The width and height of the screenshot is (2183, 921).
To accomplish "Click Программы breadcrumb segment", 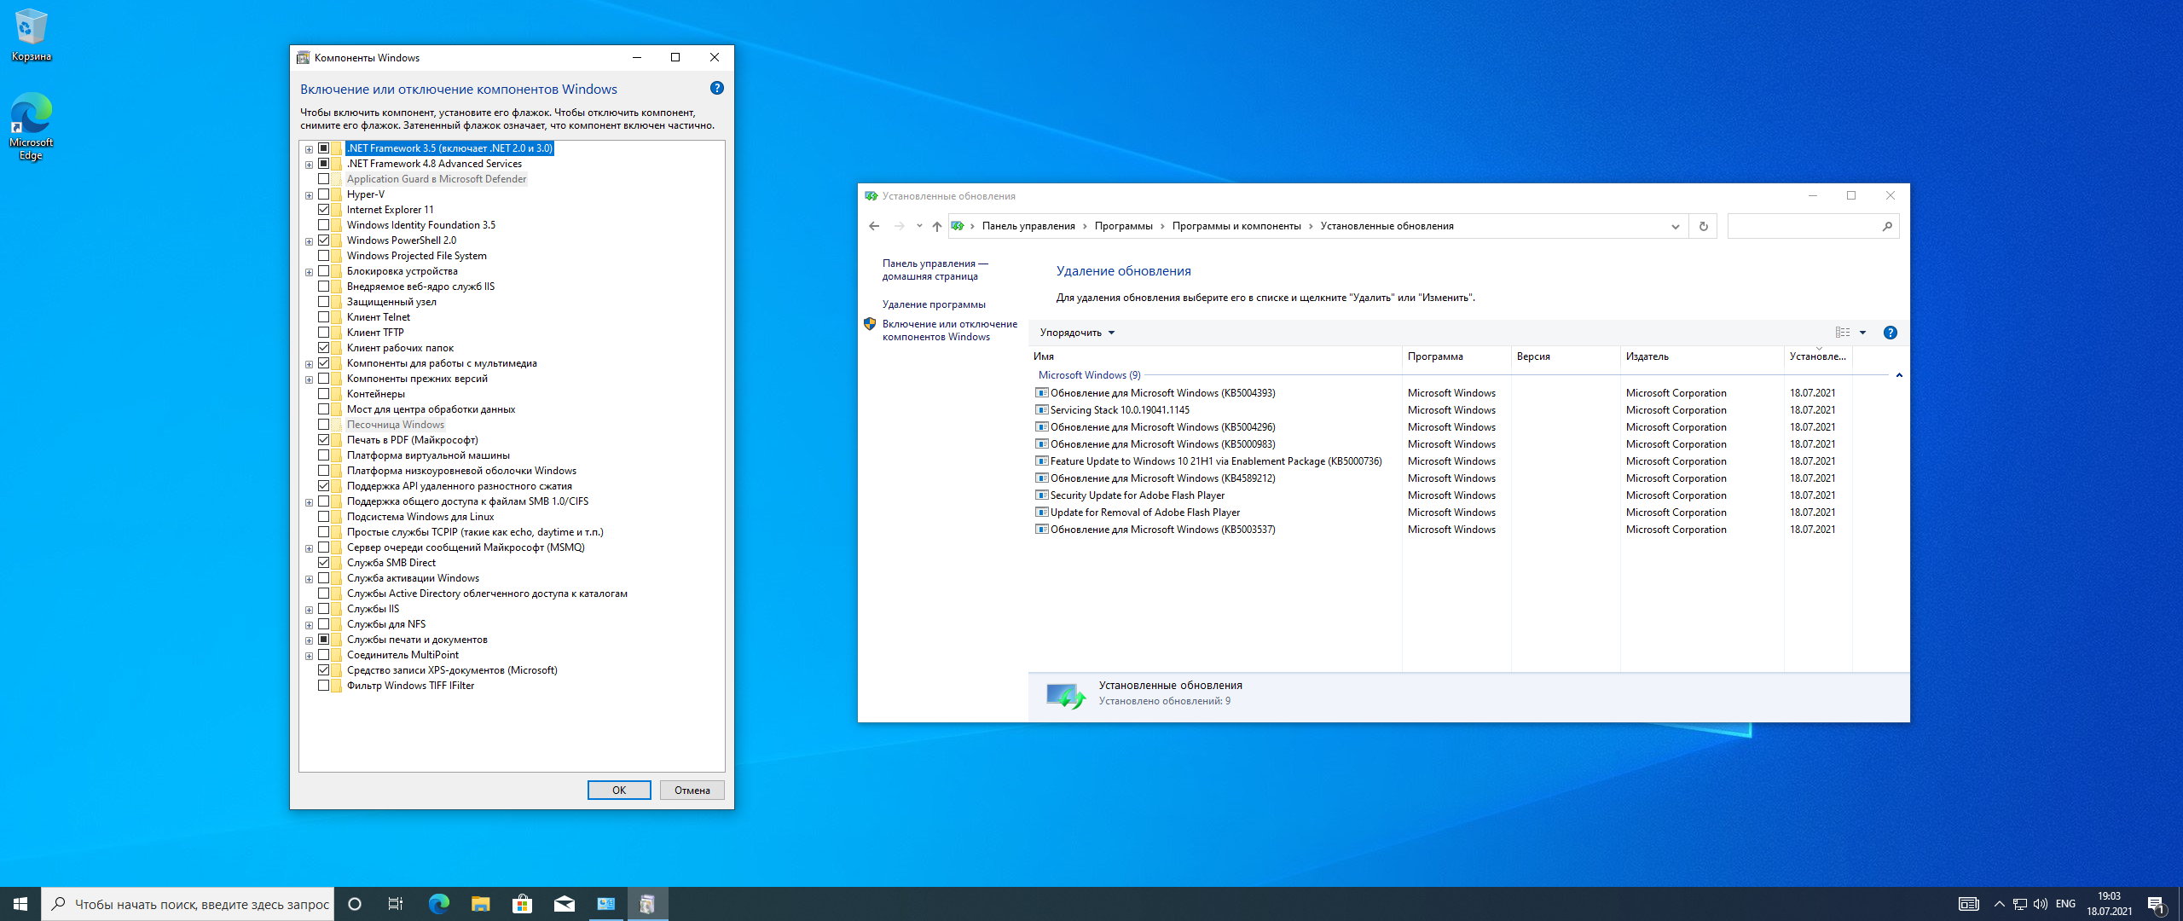I will pos(1123,226).
